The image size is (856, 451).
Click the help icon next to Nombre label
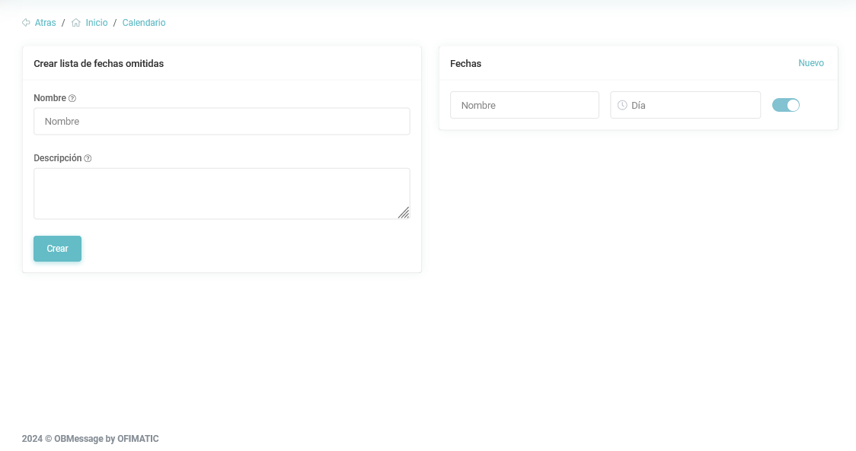pos(72,98)
